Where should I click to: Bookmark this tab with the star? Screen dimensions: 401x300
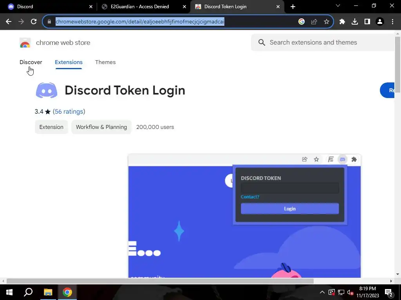click(327, 22)
